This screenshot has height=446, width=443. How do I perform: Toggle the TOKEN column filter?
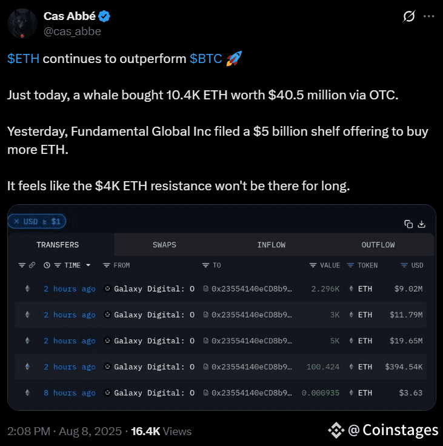point(350,265)
